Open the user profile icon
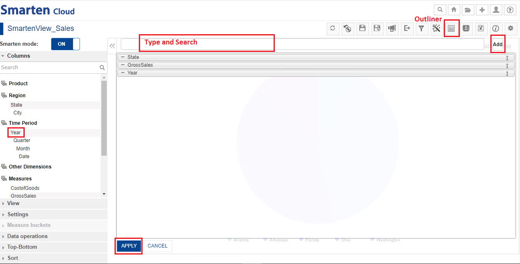520x264 pixels. [496, 9]
